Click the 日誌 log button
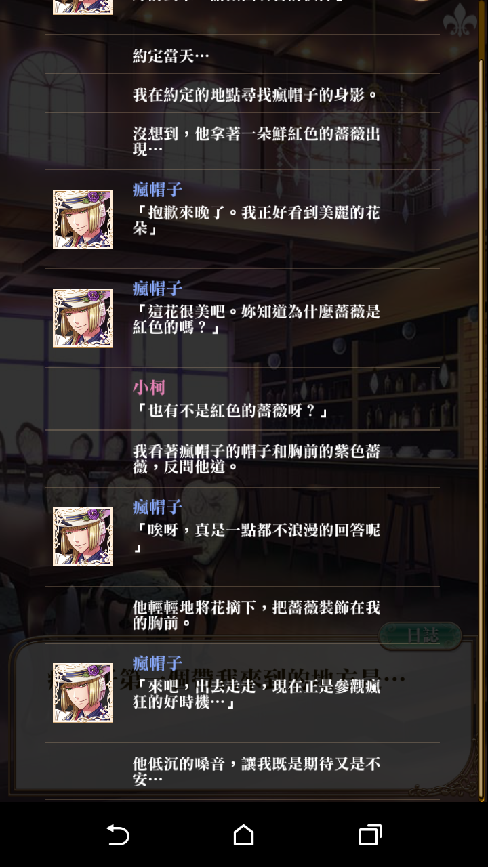The image size is (488, 867). tap(420, 635)
